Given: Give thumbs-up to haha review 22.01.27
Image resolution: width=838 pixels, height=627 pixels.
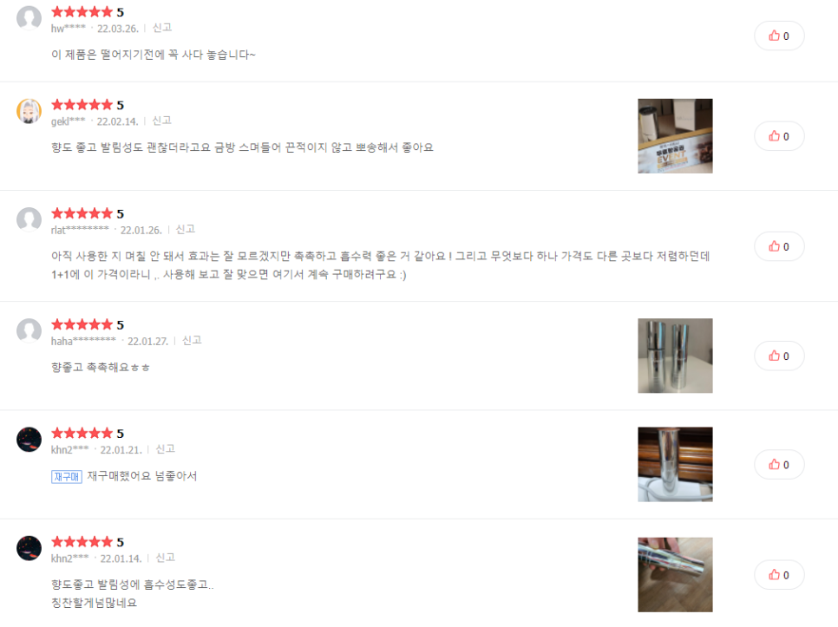Looking at the screenshot, I should click(x=779, y=356).
